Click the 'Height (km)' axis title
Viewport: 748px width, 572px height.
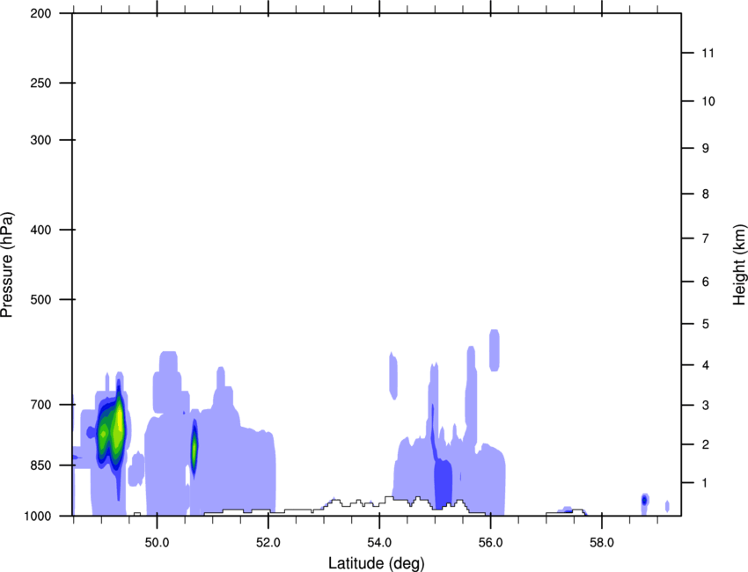click(x=739, y=265)
